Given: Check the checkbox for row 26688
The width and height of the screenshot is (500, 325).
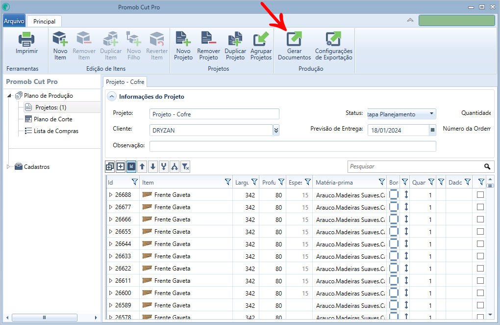Looking at the screenshot, I should [x=480, y=195].
